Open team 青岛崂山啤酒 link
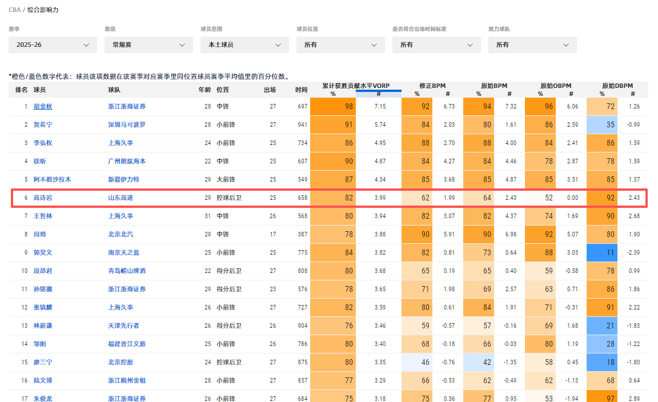Image resolution: width=658 pixels, height=402 pixels. coord(127,271)
